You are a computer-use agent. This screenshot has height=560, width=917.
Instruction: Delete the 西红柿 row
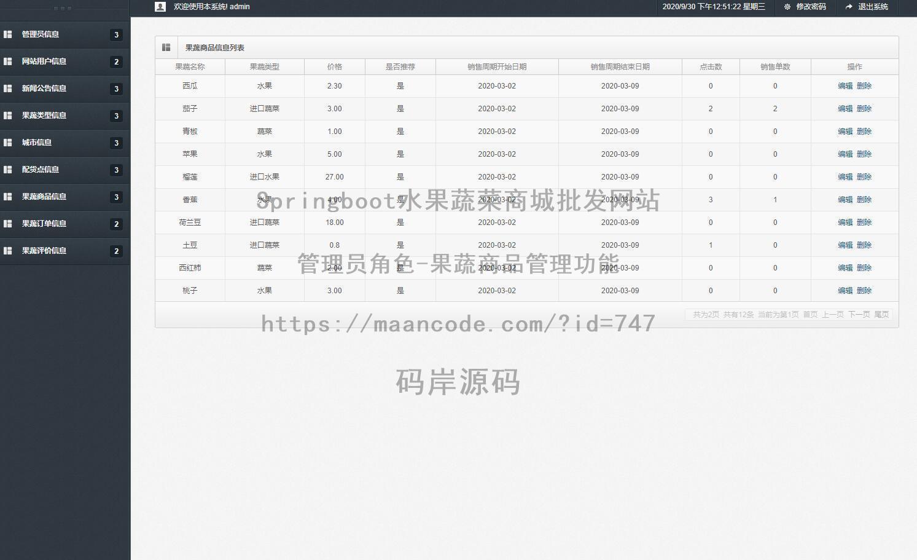864,268
